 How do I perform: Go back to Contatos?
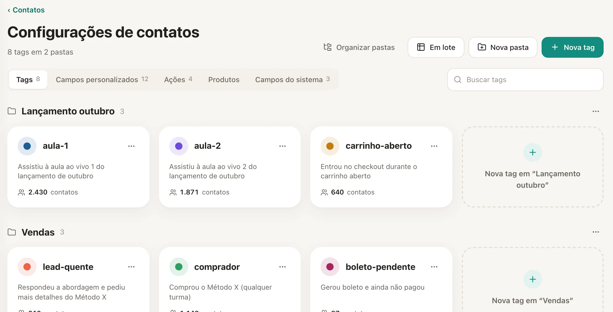click(26, 10)
